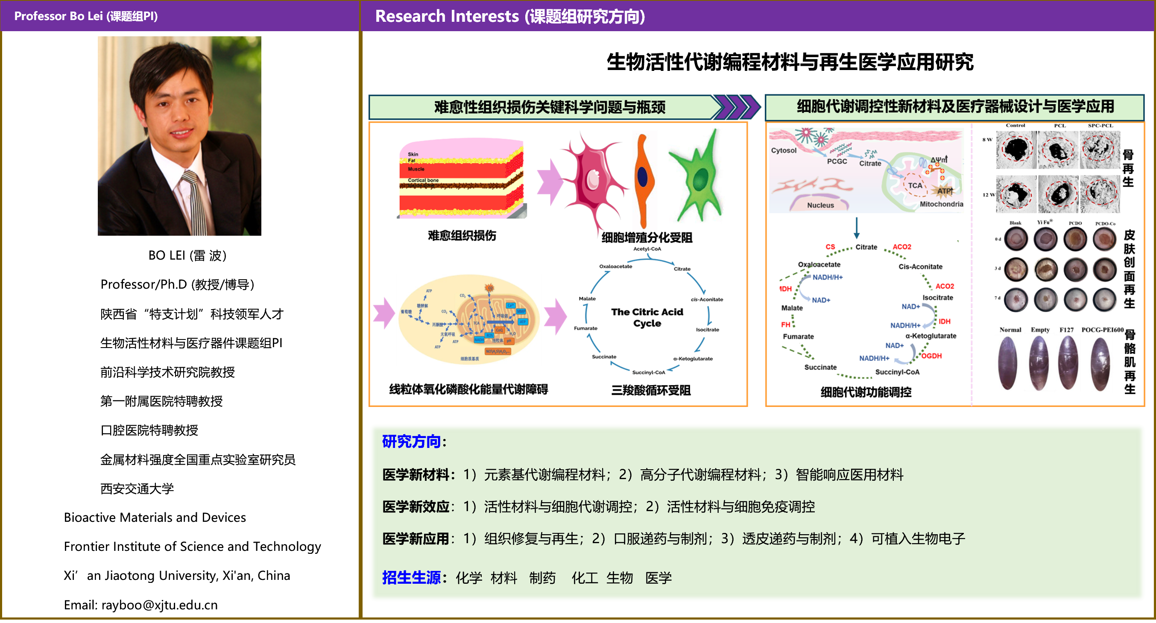Click the email rayboo@xjtu.edu.cn line
The width and height of the screenshot is (1156, 623).
141,605
